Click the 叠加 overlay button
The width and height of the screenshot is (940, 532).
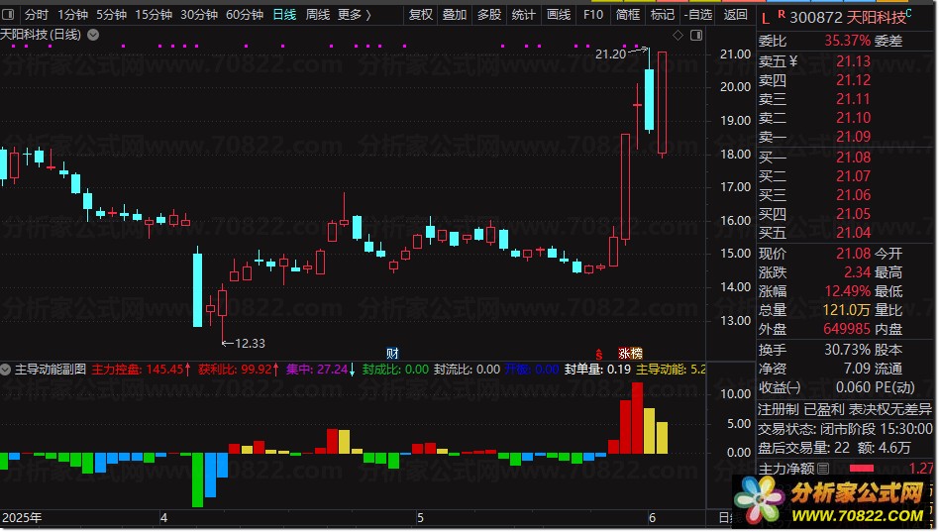pyautogui.click(x=455, y=15)
